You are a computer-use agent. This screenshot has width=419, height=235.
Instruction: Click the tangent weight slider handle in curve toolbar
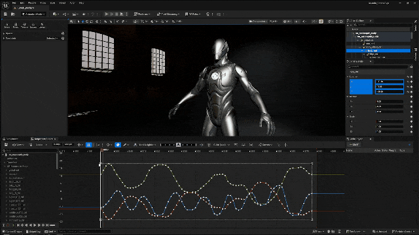click(x=178, y=145)
